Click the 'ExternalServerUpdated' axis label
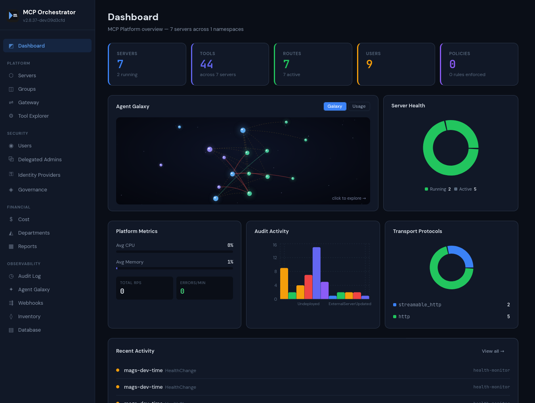Viewport: 535px width, 403px height. pos(350,304)
